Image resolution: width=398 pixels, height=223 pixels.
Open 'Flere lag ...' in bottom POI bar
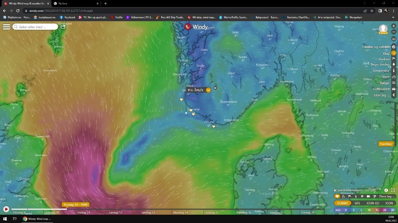coord(387,196)
